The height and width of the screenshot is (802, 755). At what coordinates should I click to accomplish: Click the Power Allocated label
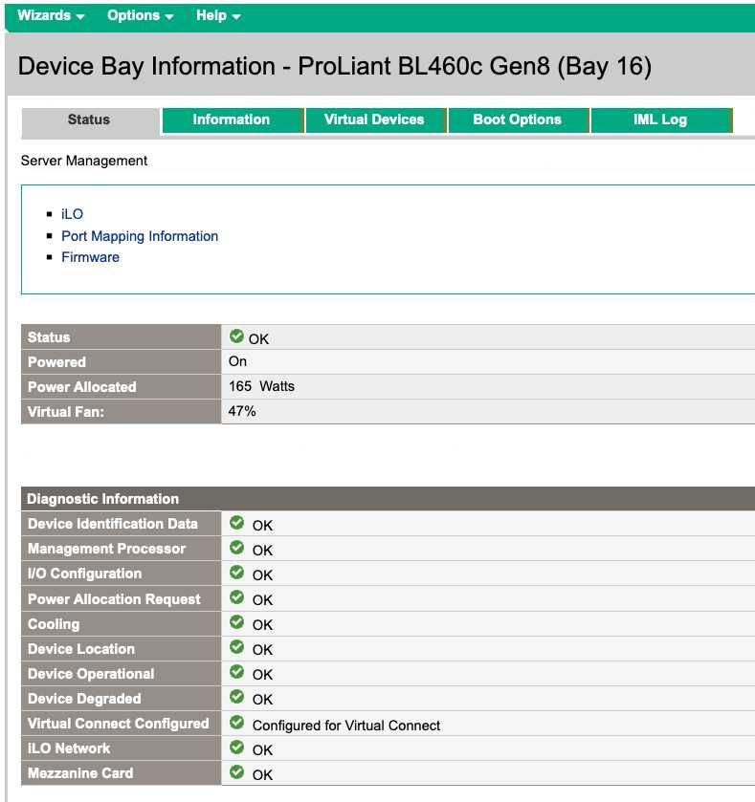tap(82, 387)
